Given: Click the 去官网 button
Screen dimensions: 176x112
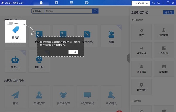Looking at the screenshot, I should coord(168,12).
